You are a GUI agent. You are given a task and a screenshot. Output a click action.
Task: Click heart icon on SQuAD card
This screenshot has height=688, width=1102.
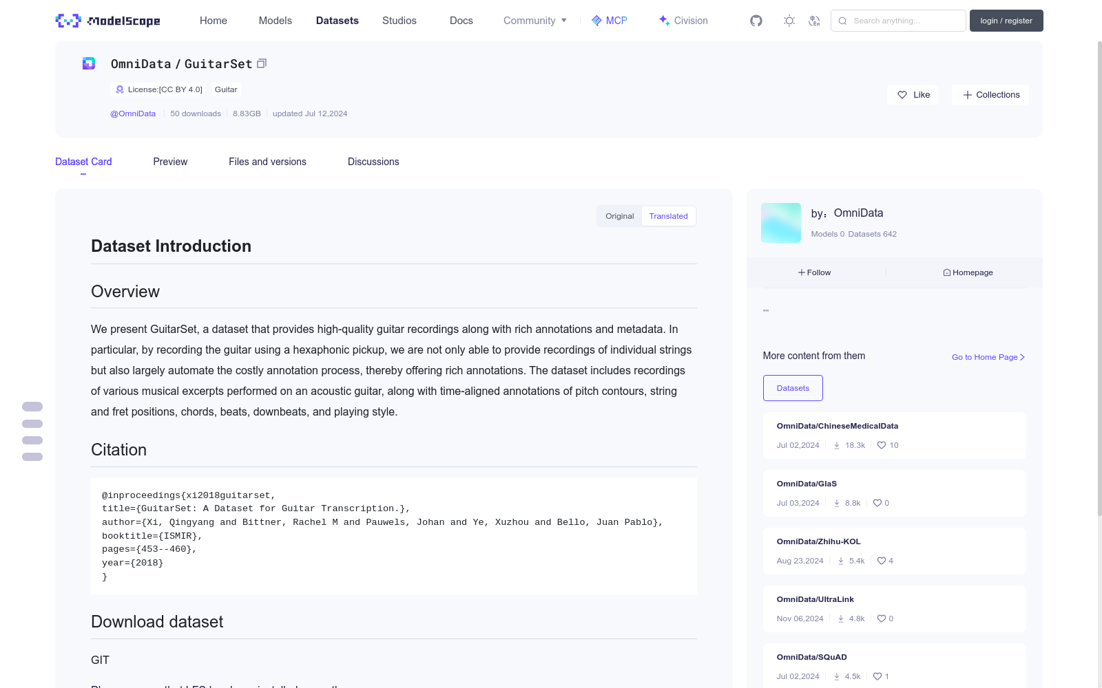point(877,676)
